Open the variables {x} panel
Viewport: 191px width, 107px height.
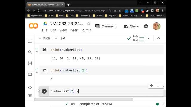point(30,63)
